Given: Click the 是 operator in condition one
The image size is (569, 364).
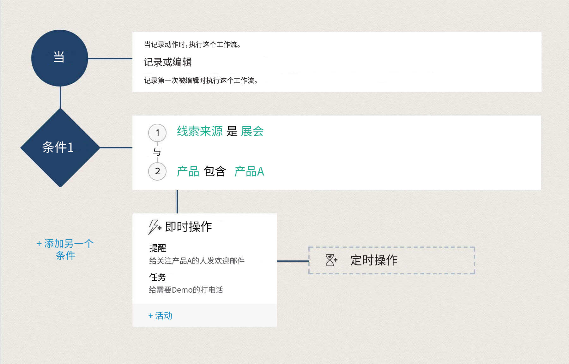Looking at the screenshot, I should coord(232,131).
